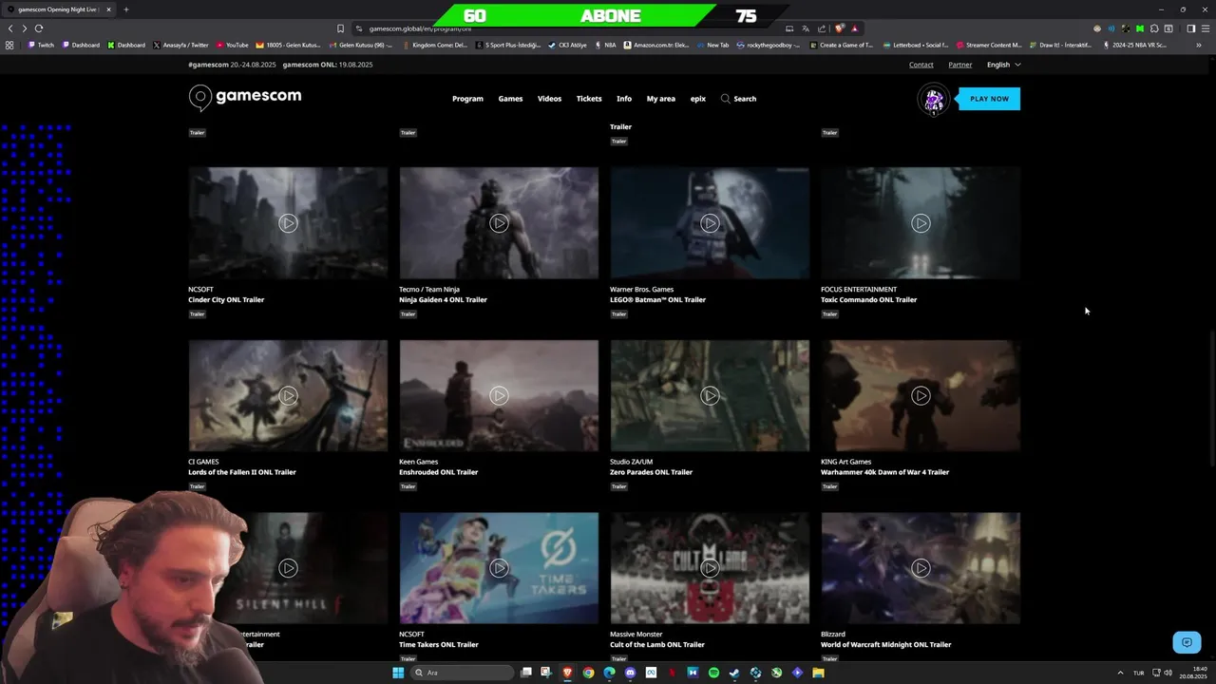Click Zero Parades ONL Trailer title
Viewport: 1216px width, 684px height.
click(x=651, y=472)
